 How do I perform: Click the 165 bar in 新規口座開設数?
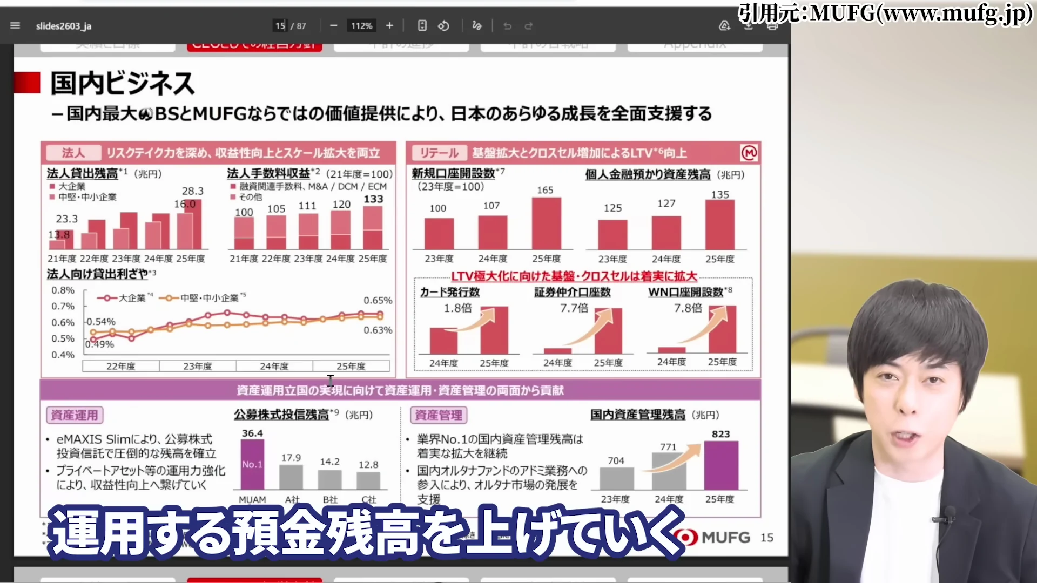tap(546, 223)
